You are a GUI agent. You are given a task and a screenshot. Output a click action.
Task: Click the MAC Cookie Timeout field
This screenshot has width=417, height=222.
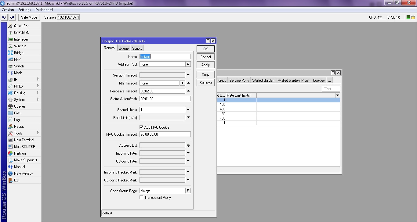click(165, 134)
